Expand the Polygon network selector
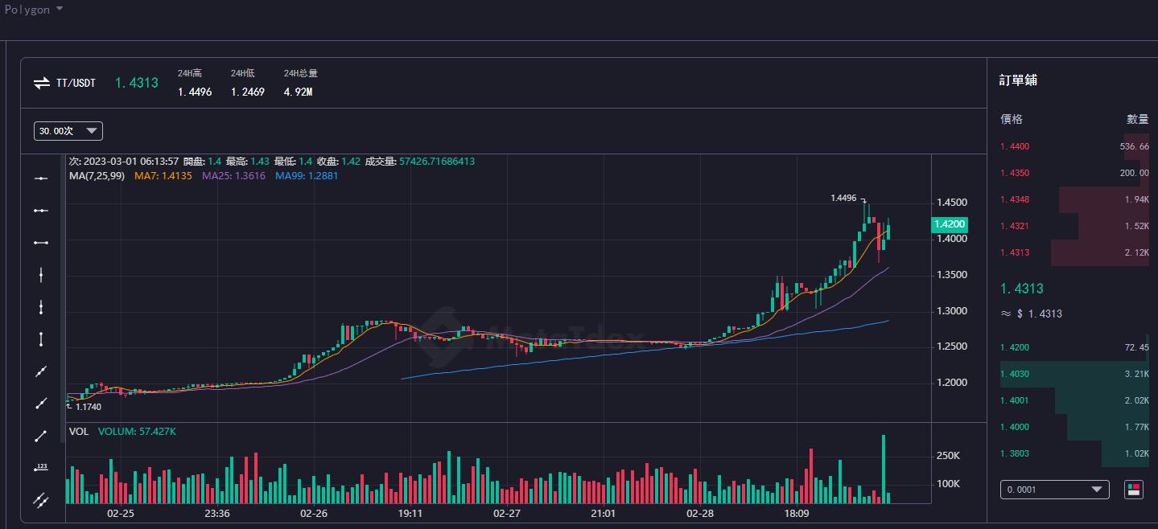 (34, 9)
